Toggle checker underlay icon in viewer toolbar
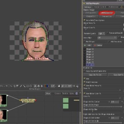 point(66,86)
